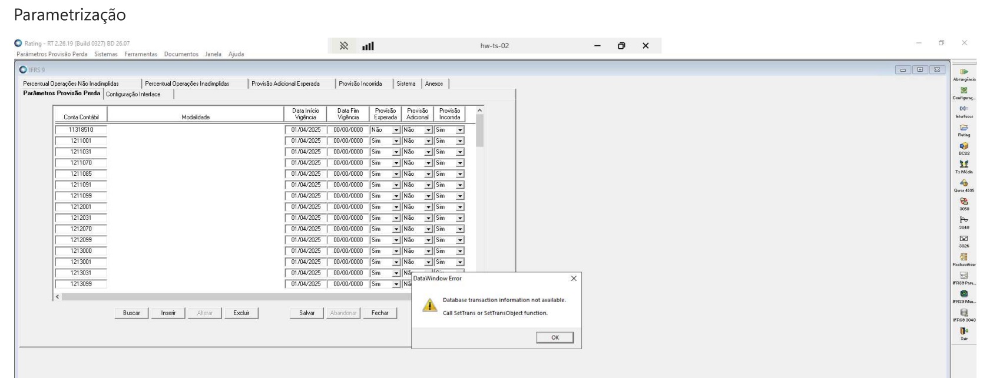1003x378 pixels.
Task: Open the Abrangência toolbar icon
Action: point(964,72)
